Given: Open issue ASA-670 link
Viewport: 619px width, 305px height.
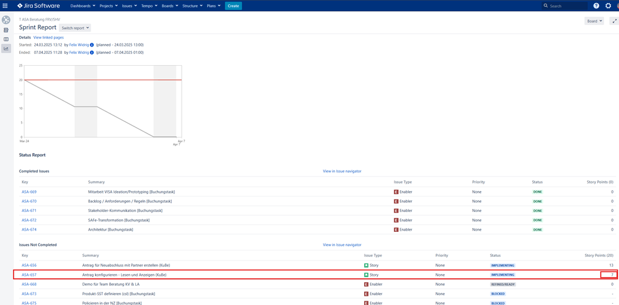Looking at the screenshot, I should (x=29, y=201).
